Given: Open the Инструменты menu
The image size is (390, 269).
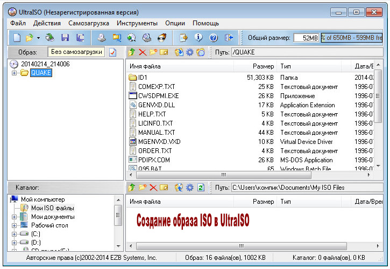Looking at the screenshot, I should (137, 23).
